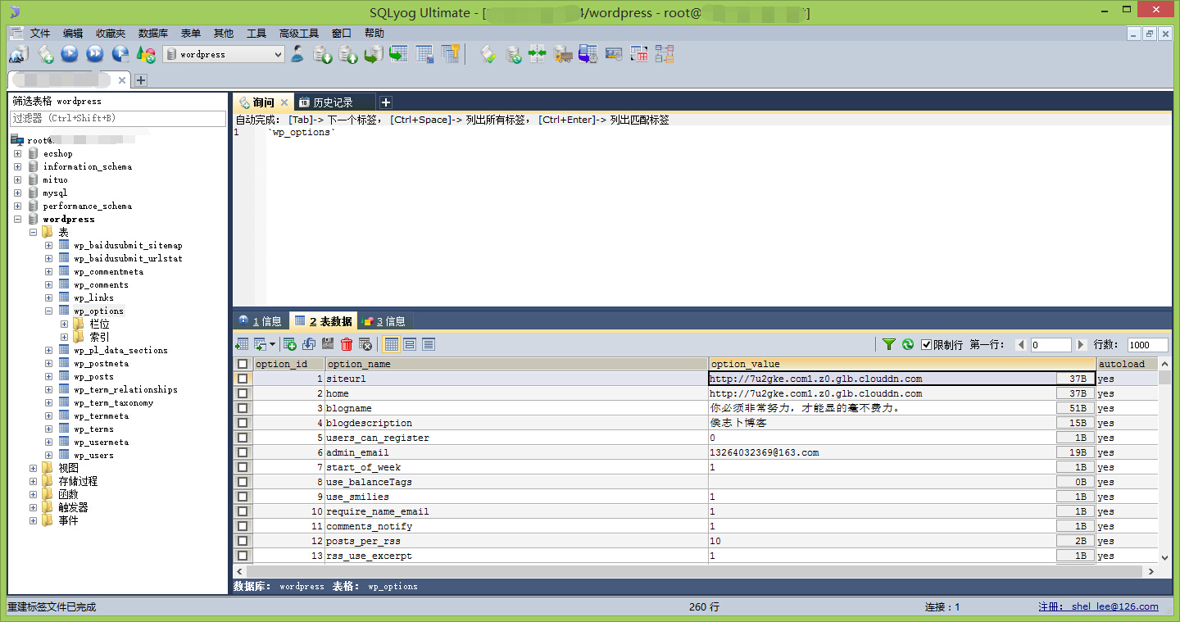The height and width of the screenshot is (622, 1180).
Task: Click the alter table toolbar icon
Action: tap(424, 54)
